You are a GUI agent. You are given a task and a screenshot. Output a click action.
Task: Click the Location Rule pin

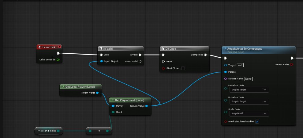226,88
